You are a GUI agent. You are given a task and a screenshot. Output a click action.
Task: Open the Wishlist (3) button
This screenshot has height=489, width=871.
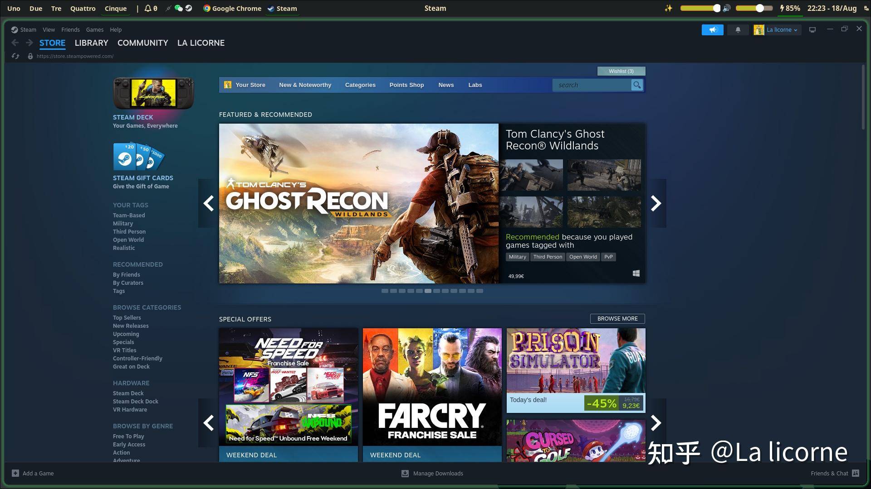coord(621,71)
